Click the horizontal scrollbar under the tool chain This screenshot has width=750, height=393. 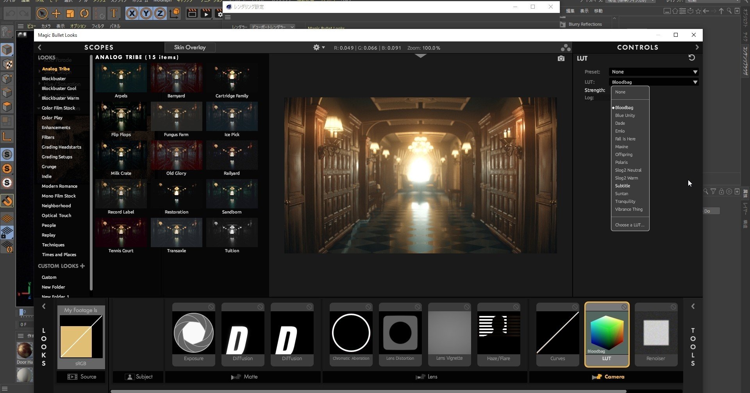coord(368,391)
